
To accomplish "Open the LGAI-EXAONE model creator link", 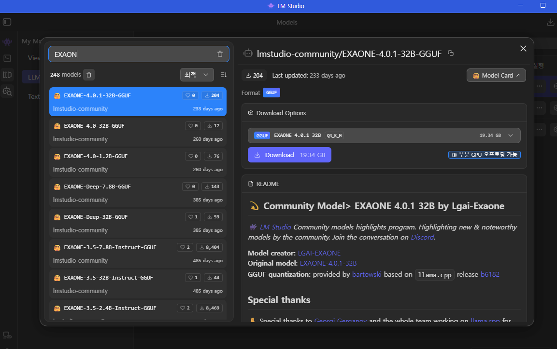I will (x=319, y=253).
